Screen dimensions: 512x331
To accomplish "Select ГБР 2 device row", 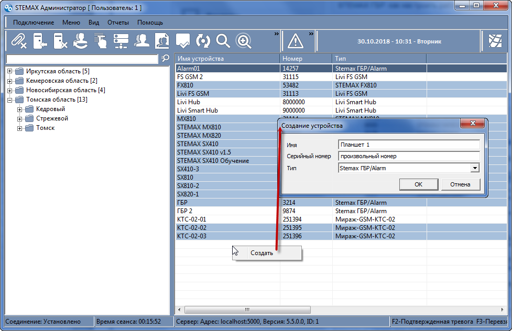I will (x=341, y=211).
